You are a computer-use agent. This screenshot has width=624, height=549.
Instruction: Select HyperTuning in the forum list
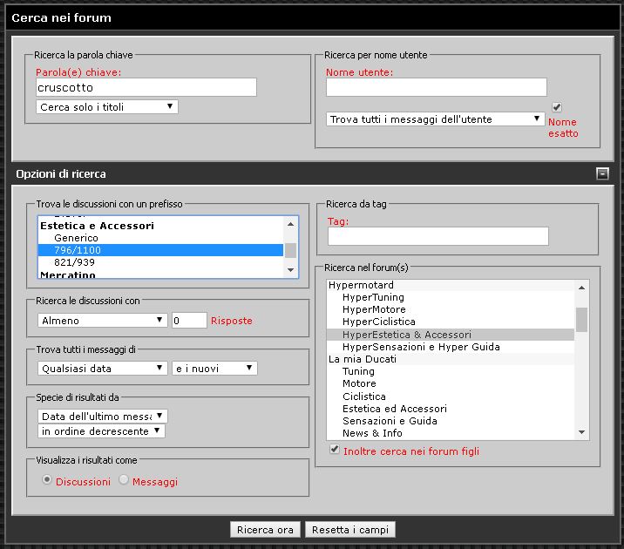[x=451, y=297]
